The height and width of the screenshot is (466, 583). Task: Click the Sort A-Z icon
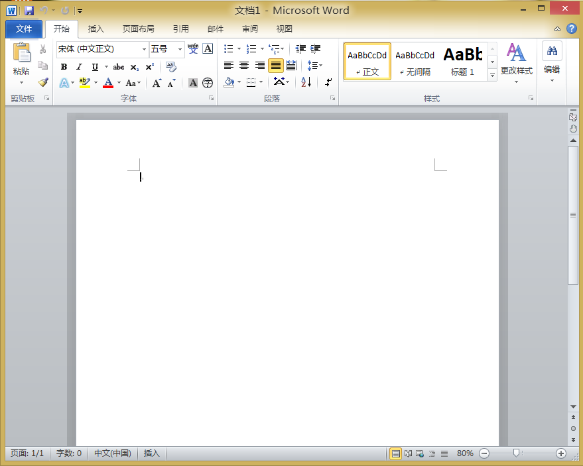point(306,82)
